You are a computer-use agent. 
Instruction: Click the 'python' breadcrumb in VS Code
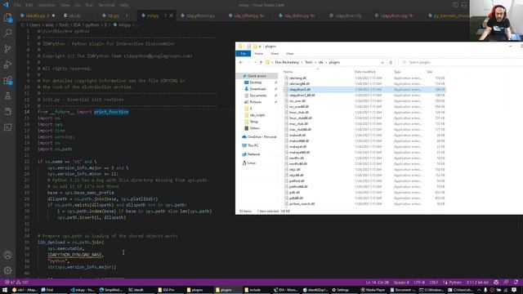tap(92, 25)
